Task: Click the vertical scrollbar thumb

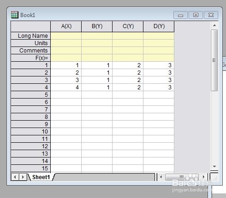Action: tap(214, 60)
